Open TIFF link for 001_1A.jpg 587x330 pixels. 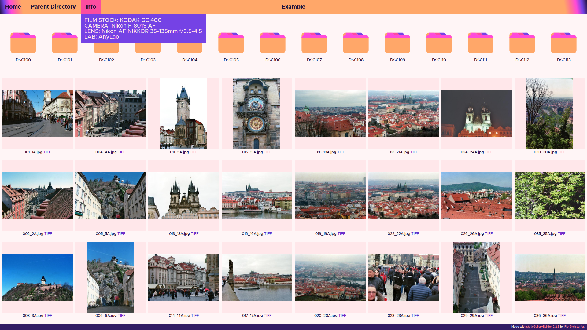pos(47,152)
